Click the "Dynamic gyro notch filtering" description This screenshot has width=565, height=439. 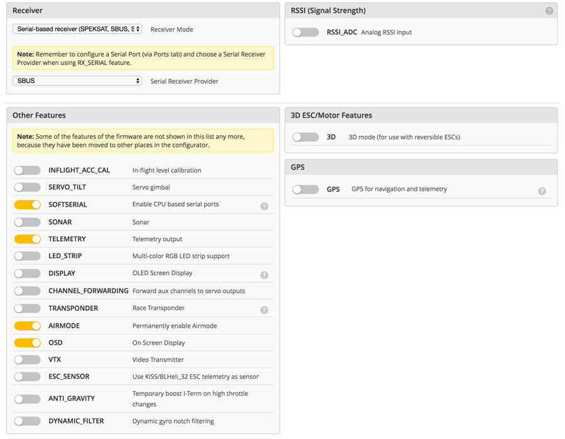pos(173,421)
